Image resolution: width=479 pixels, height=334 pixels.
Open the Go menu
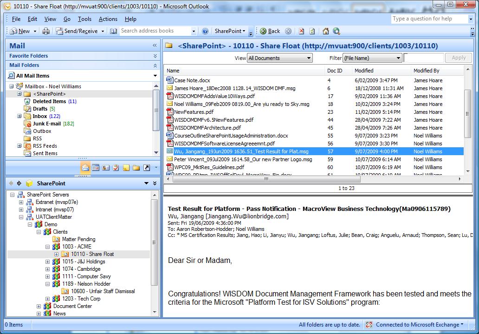67,19
